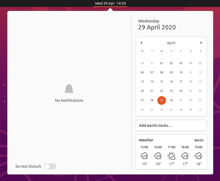Viewport: 220px width, 181px height.
Task: Select April 25 in the calendar
Action: (x=191, y=91)
